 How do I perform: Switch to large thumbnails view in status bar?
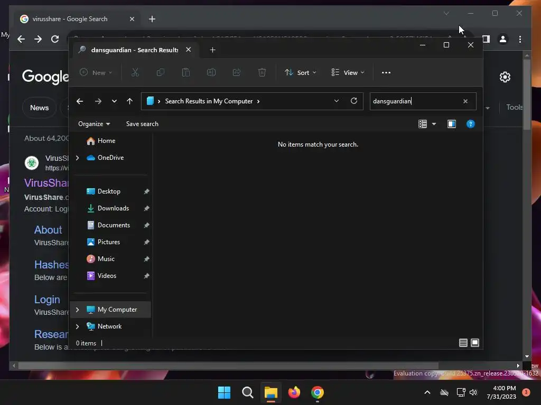pos(475,343)
